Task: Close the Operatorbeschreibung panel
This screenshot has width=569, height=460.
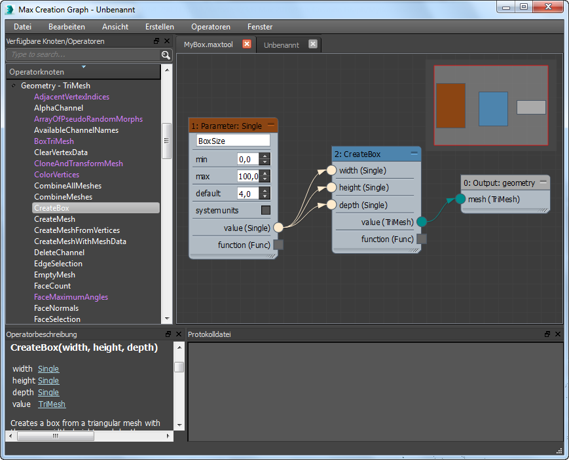Action: [179, 334]
